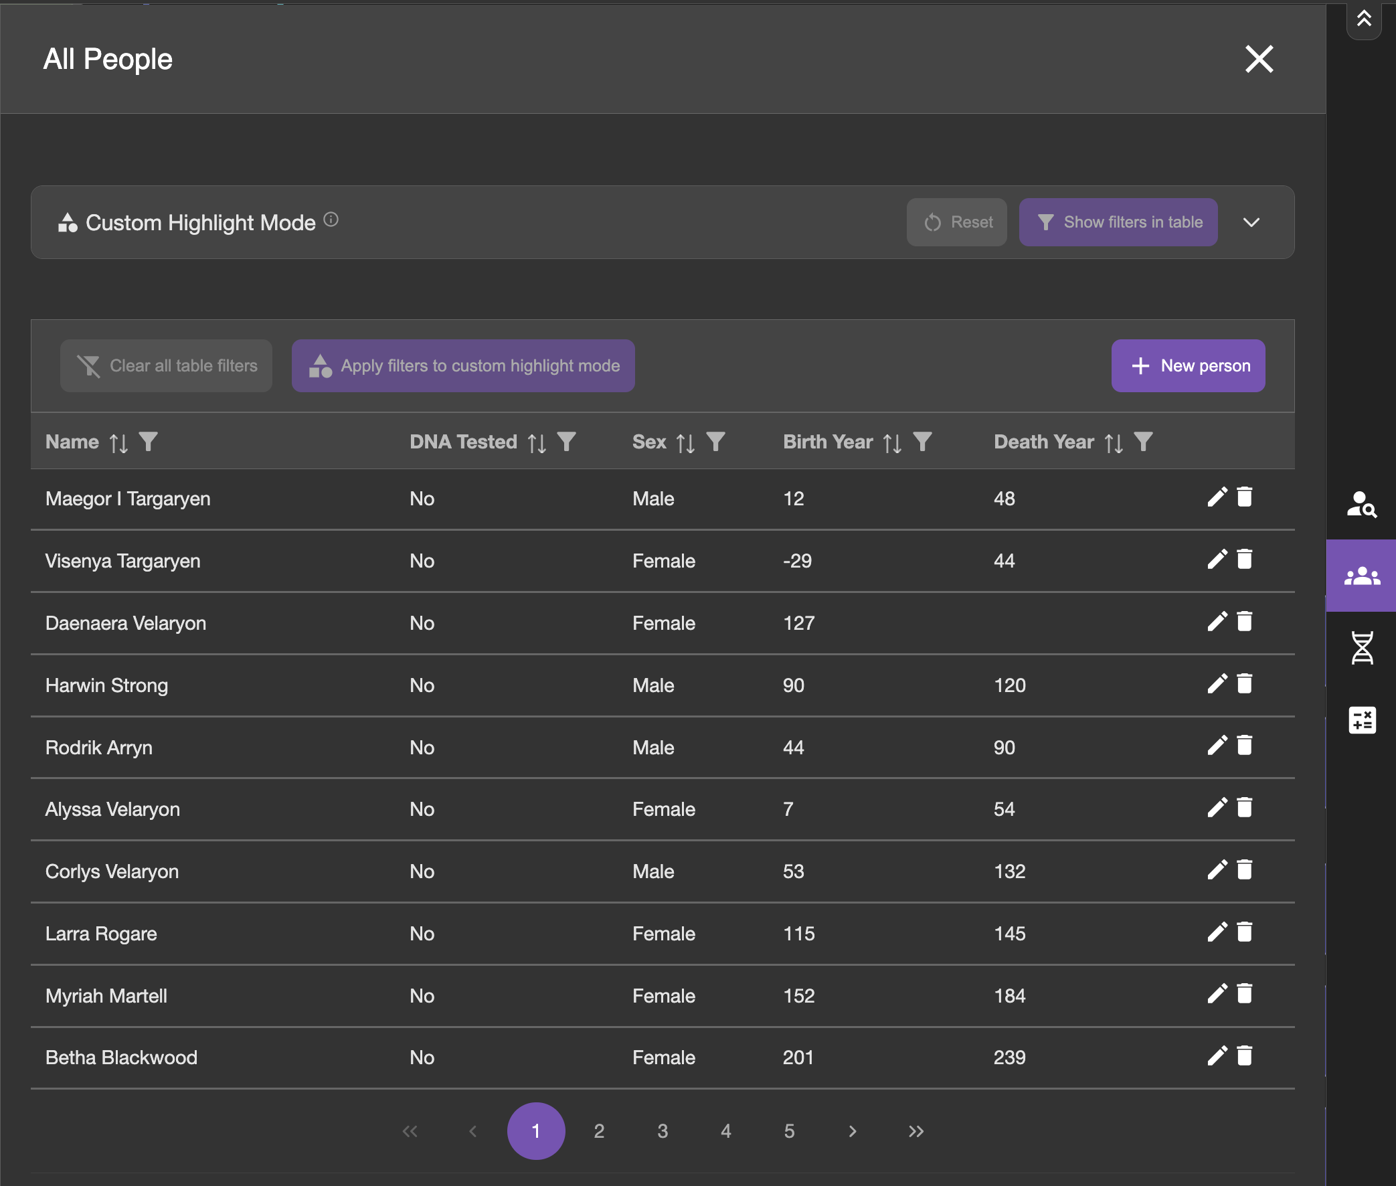This screenshot has height=1186, width=1396.
Task: Click the New person button
Action: pos(1188,365)
